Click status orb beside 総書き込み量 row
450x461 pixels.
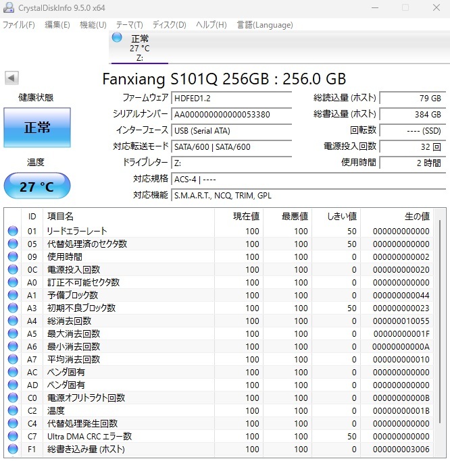pos(13,449)
